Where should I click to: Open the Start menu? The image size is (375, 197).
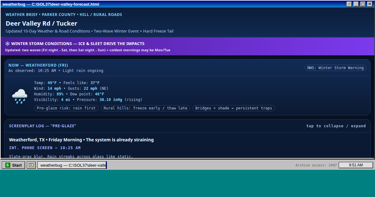click(13, 165)
